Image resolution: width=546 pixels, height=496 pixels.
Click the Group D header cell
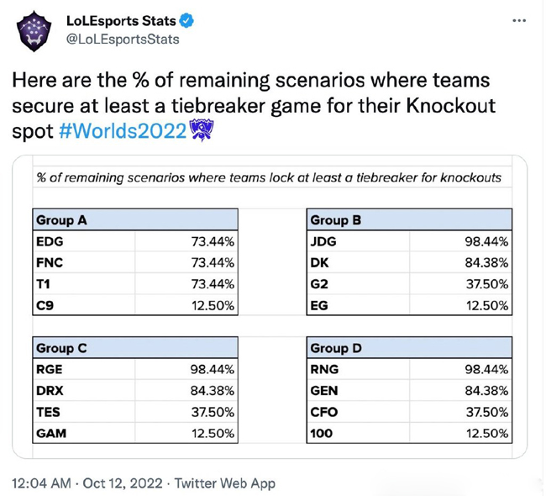(408, 347)
